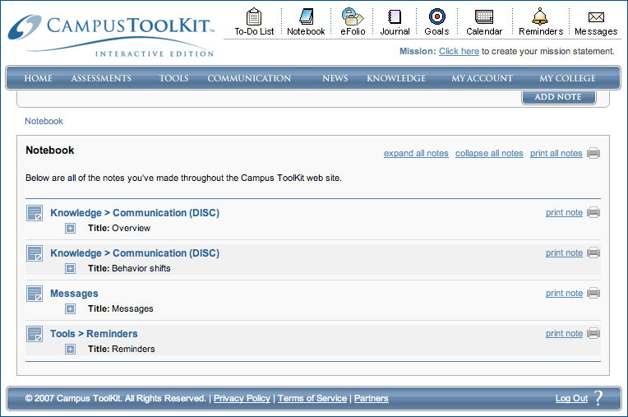Click the 'Title: Reminders' text
The image size is (628, 417).
[x=122, y=349]
